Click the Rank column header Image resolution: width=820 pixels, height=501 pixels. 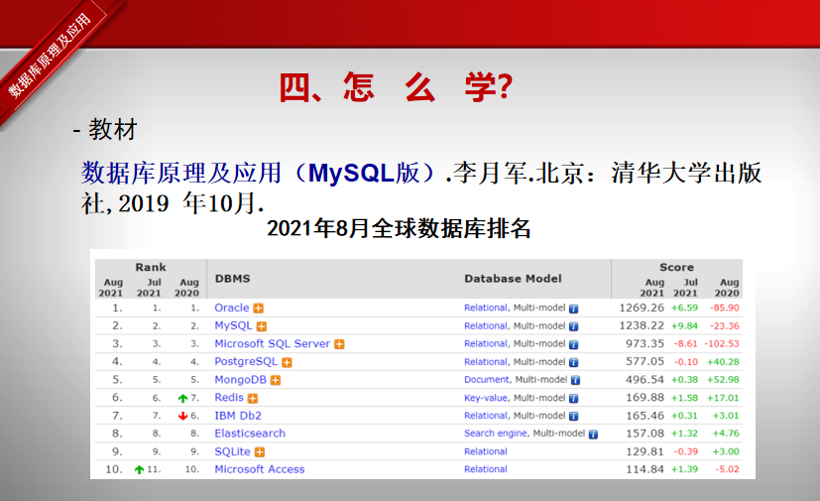[x=151, y=267]
